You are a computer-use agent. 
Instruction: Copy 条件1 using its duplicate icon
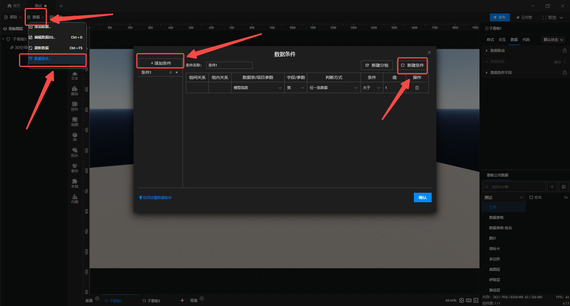click(171, 72)
